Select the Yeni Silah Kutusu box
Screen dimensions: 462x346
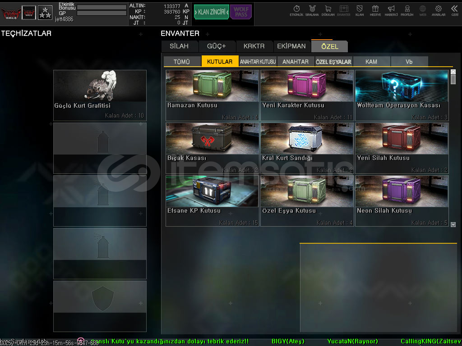pyautogui.click(x=402, y=148)
